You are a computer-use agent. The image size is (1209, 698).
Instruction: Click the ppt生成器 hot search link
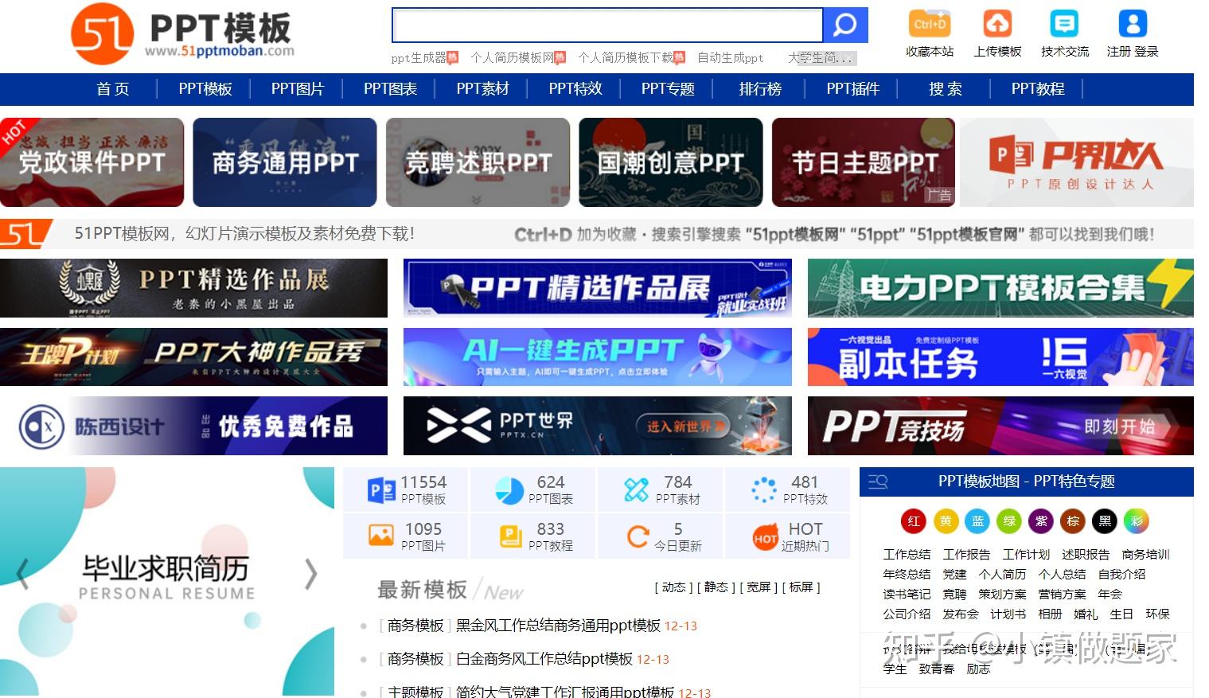419,58
